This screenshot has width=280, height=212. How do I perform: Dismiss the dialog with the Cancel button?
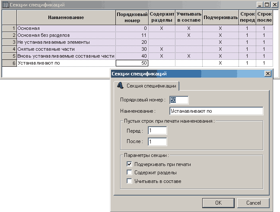[x=253, y=203]
